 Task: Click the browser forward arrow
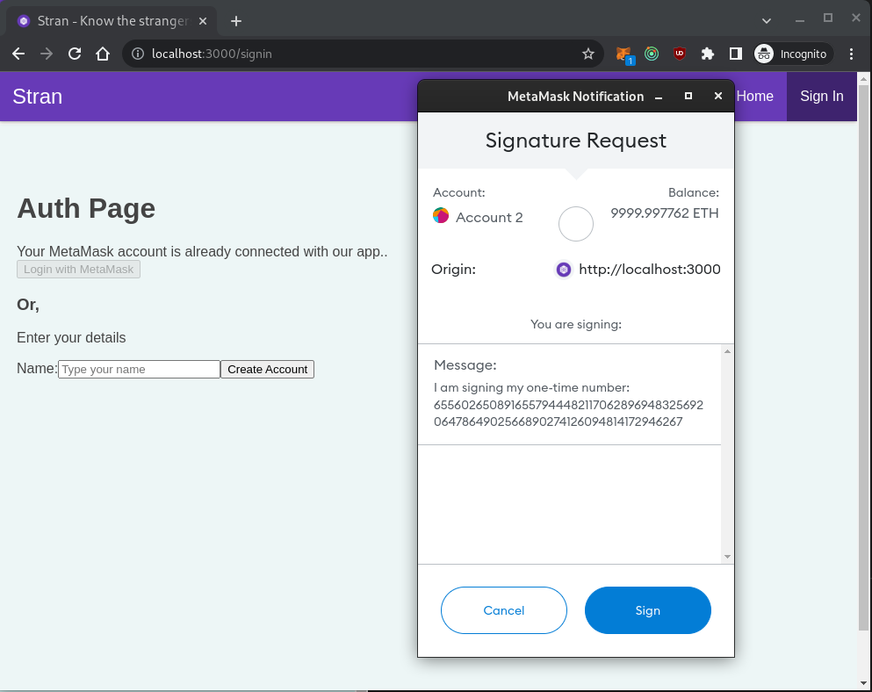pos(47,54)
